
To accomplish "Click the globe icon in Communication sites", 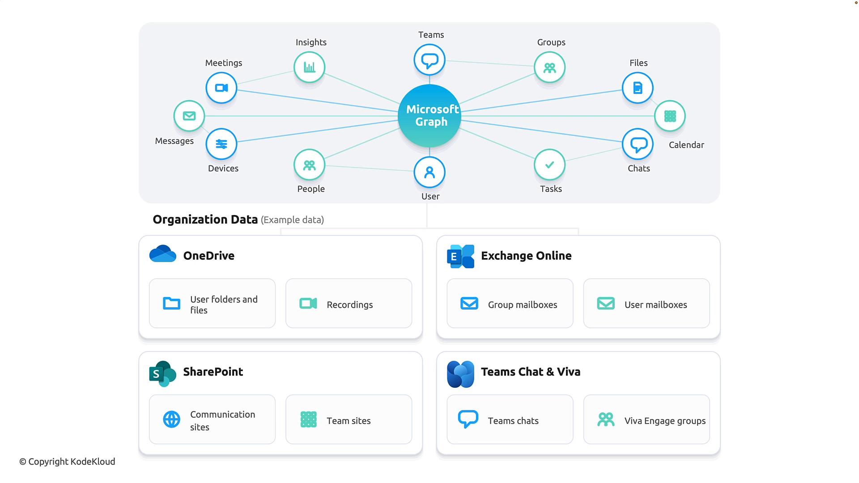I will pyautogui.click(x=172, y=419).
